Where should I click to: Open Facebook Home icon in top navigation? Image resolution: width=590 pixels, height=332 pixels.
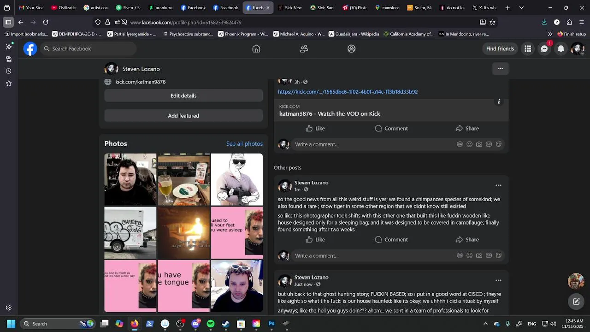256,48
